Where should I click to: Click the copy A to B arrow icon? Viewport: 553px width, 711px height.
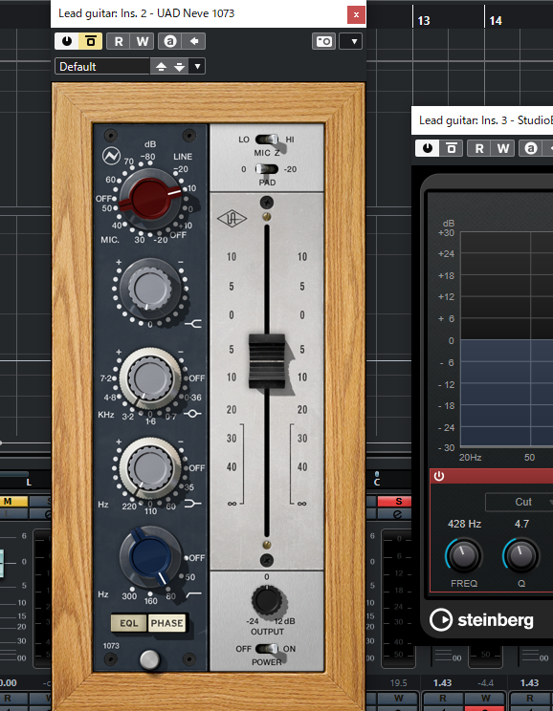(x=194, y=41)
